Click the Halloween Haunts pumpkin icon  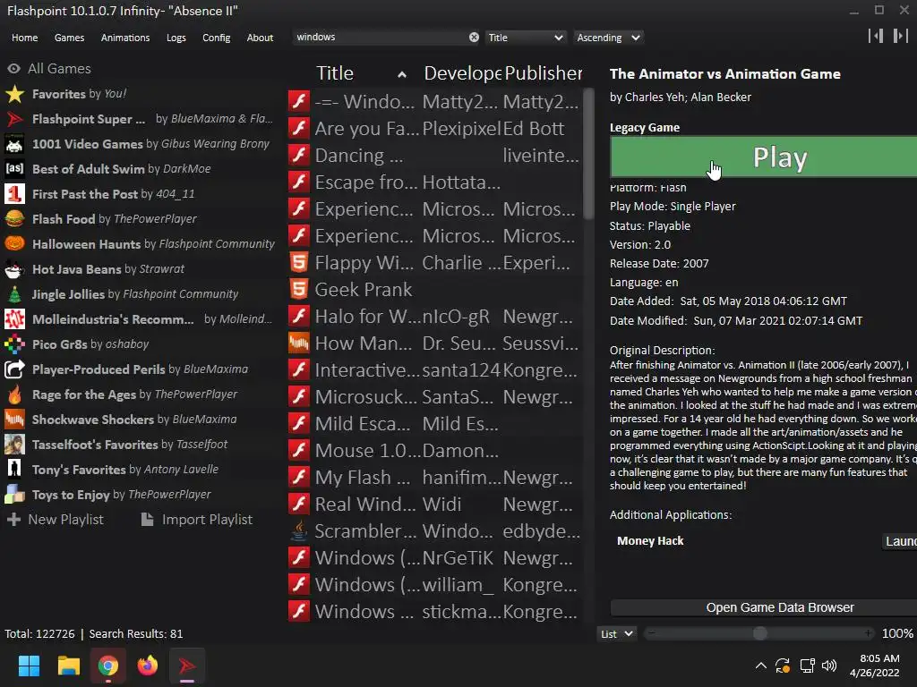coord(14,244)
